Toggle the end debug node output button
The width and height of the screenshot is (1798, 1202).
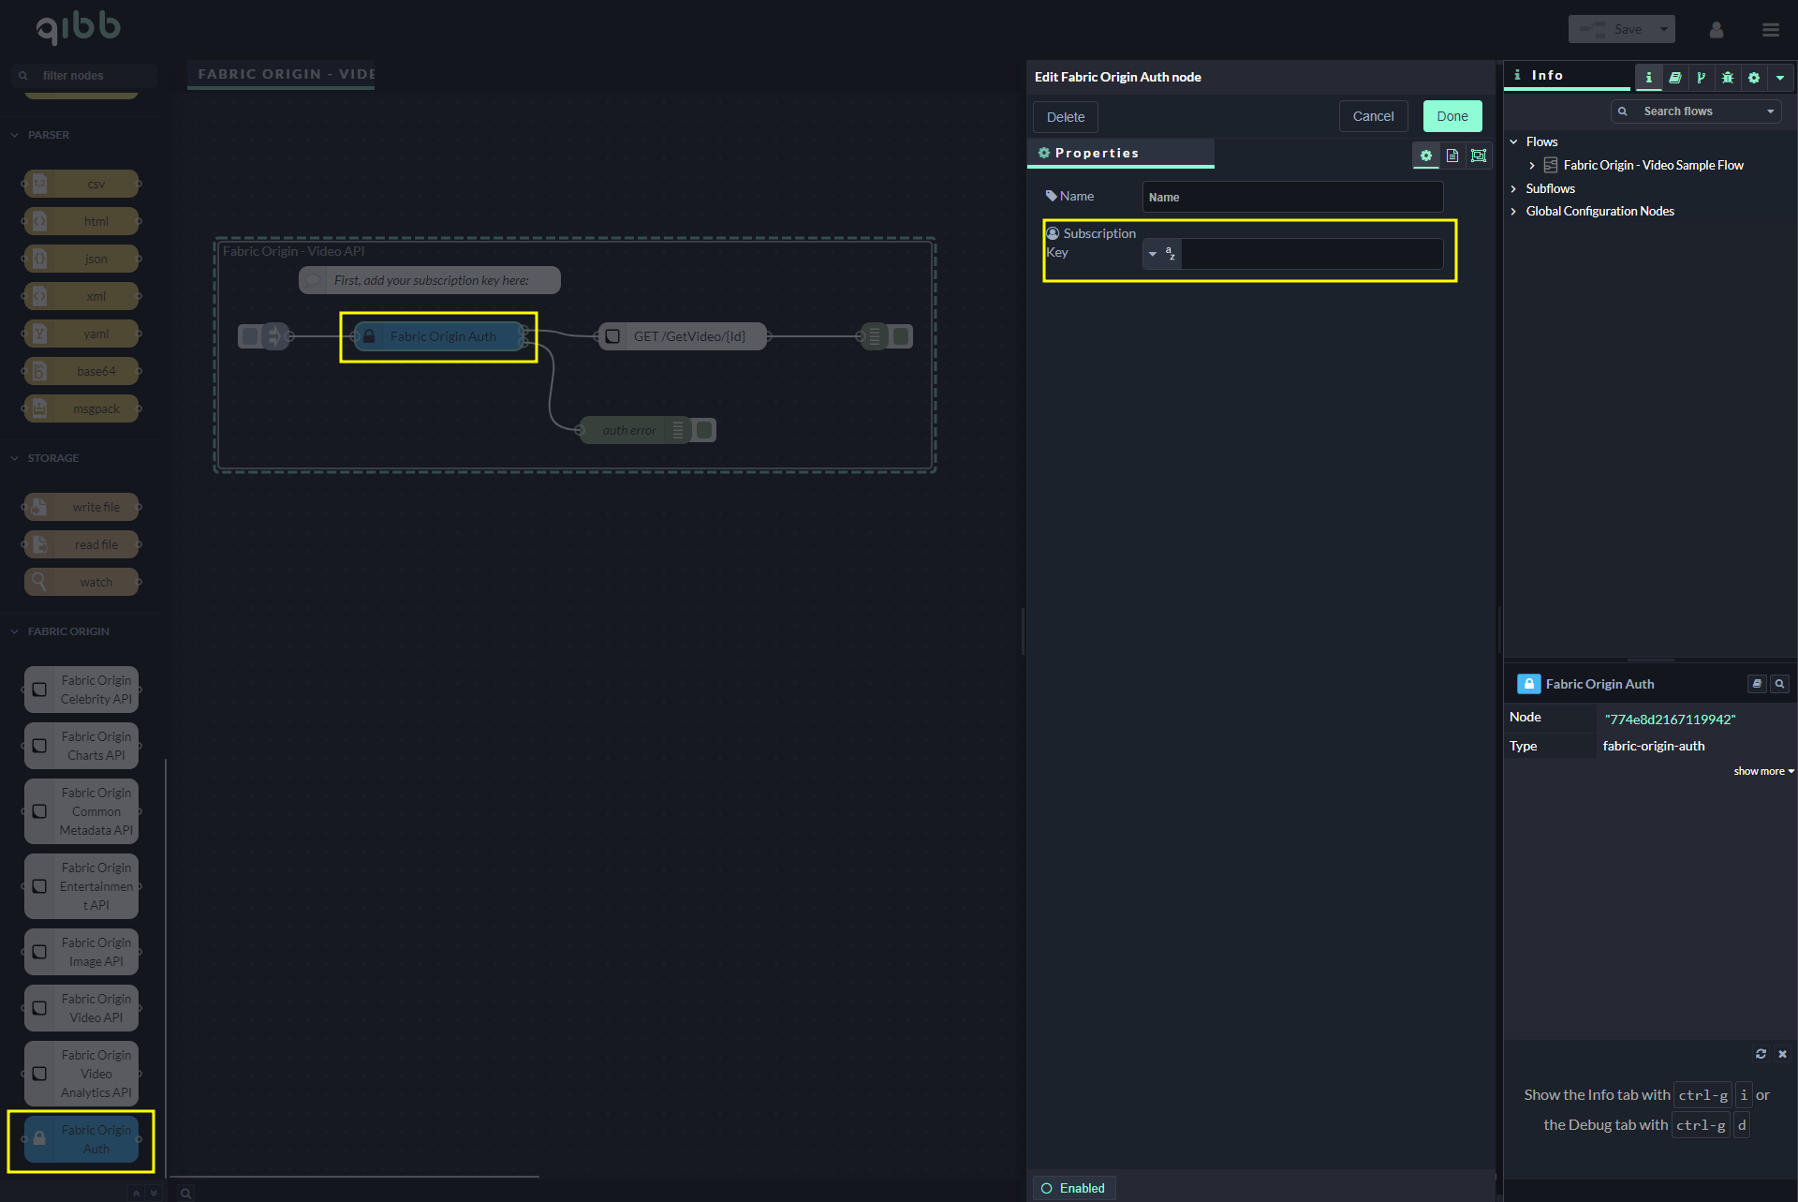pyautogui.click(x=901, y=336)
